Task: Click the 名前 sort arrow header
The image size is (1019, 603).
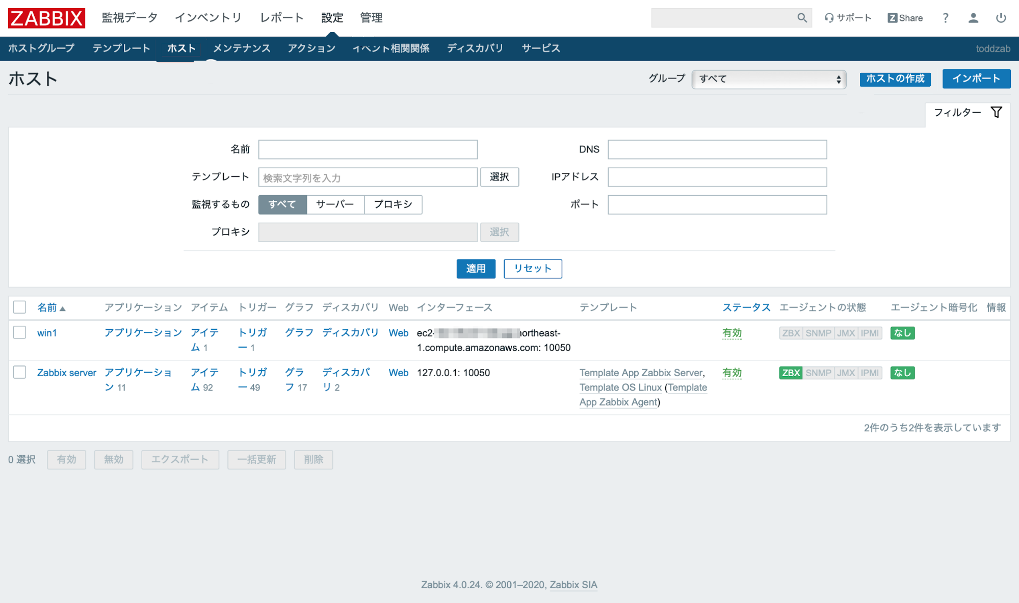Action: click(x=51, y=307)
